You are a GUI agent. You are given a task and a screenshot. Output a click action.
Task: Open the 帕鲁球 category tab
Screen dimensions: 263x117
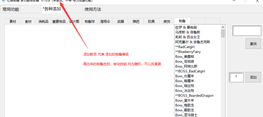click(x=90, y=22)
